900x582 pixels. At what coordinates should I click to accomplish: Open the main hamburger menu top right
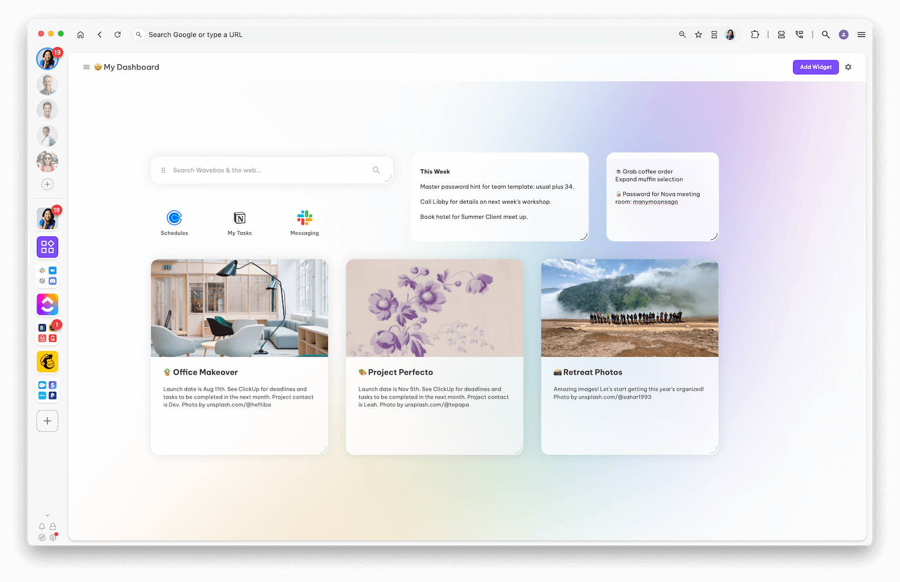click(x=861, y=35)
